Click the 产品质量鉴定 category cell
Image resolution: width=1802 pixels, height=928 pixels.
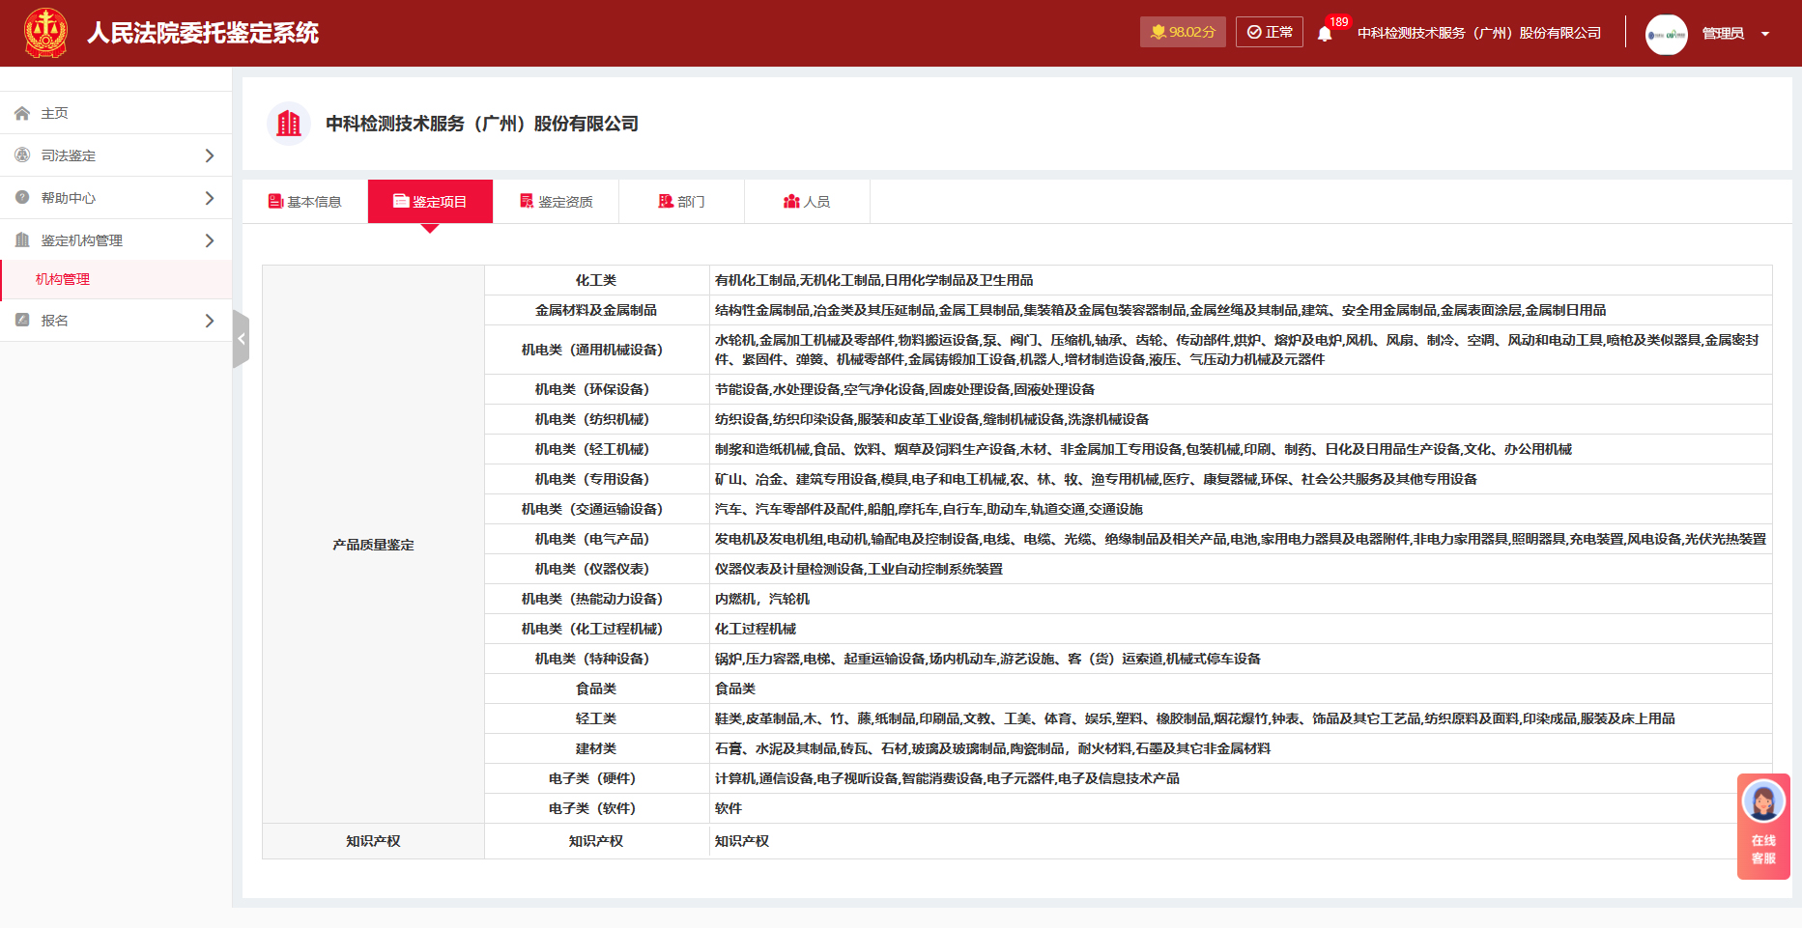pos(373,545)
